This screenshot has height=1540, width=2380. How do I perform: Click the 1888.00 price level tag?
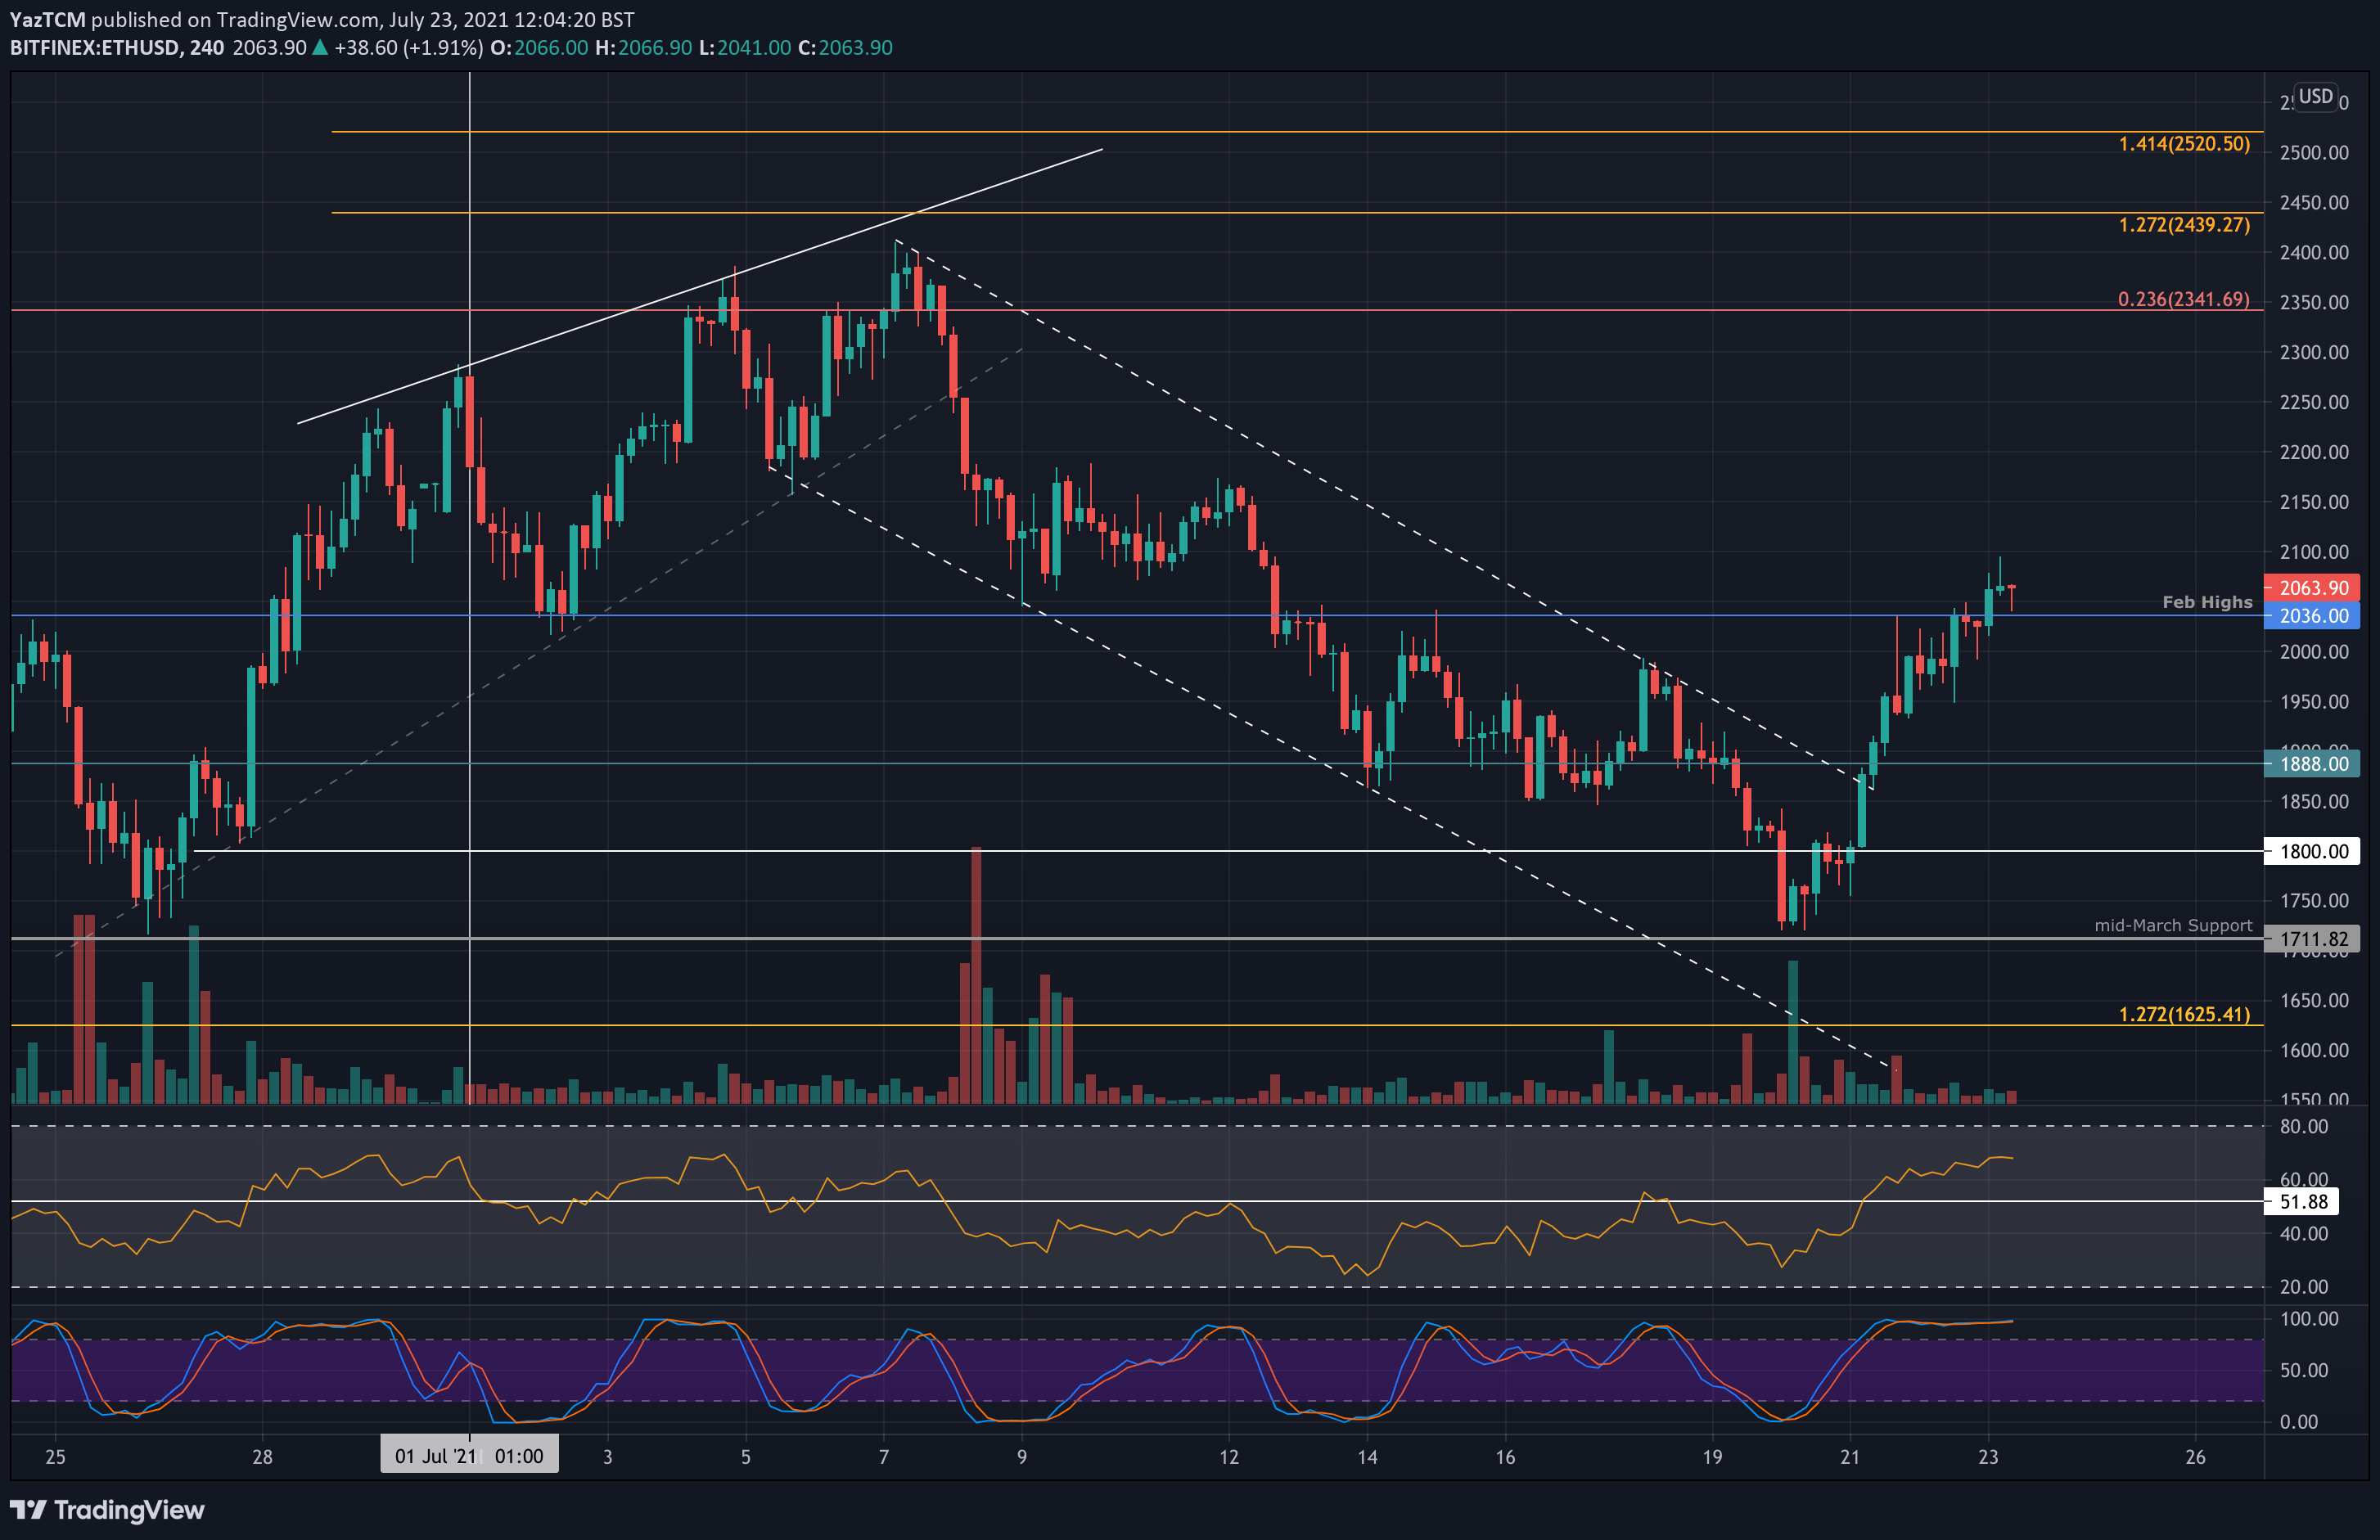(2312, 764)
